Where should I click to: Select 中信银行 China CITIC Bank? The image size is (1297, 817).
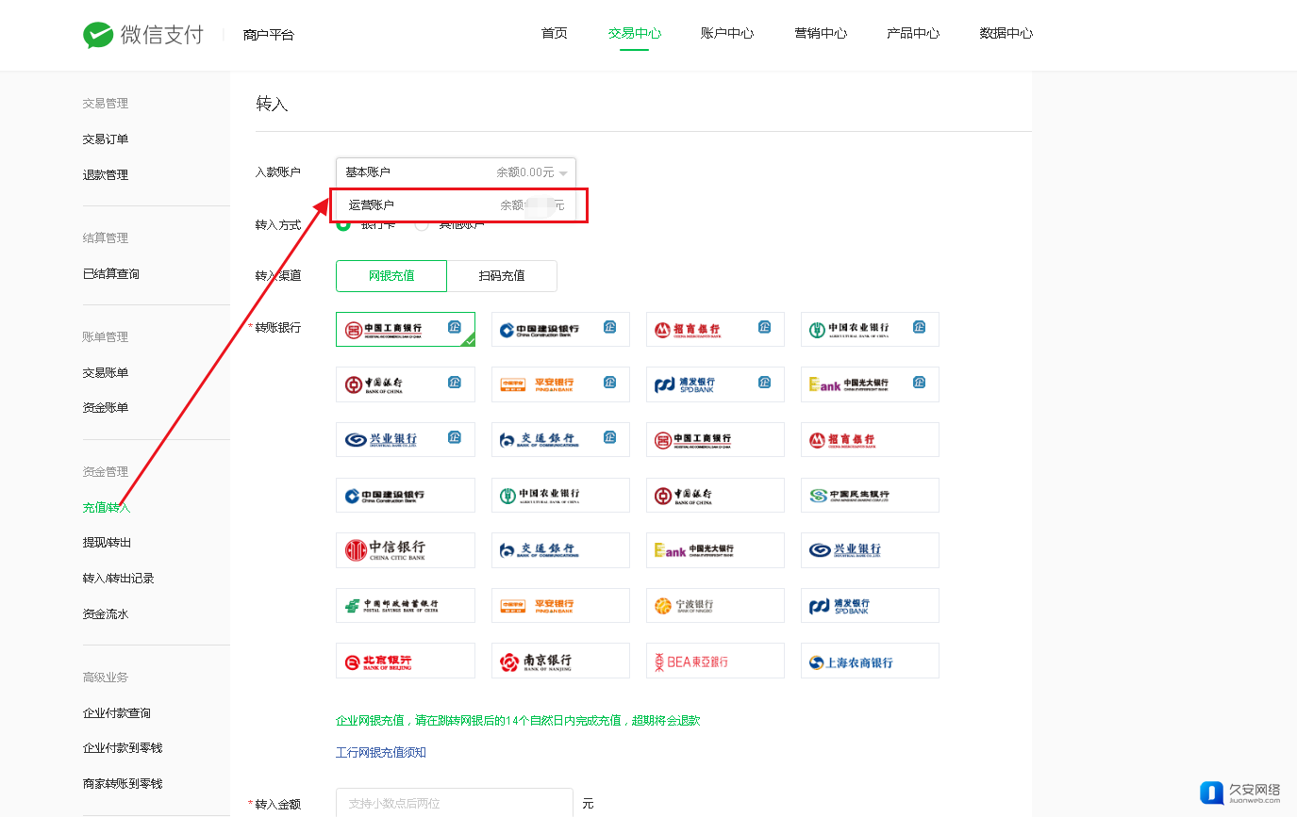(406, 550)
